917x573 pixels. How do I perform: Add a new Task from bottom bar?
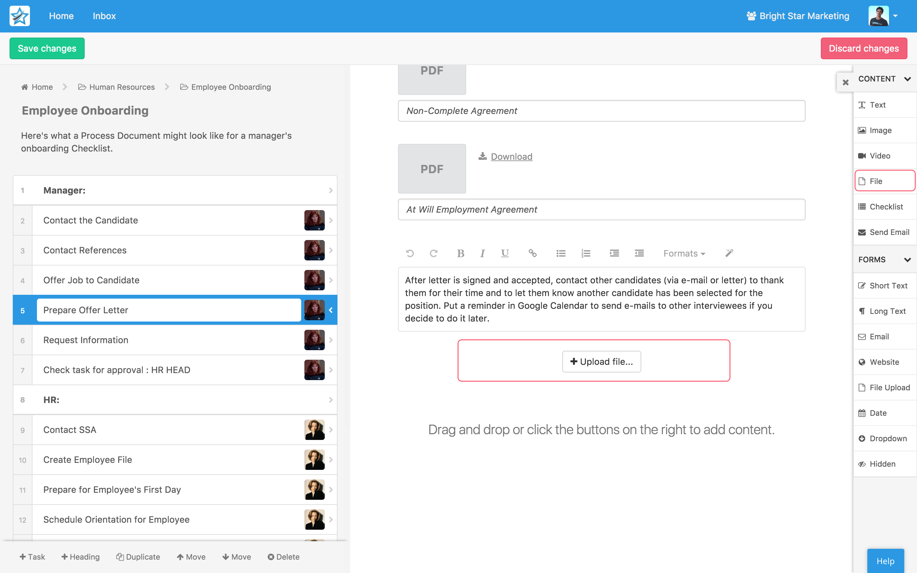coord(32,557)
